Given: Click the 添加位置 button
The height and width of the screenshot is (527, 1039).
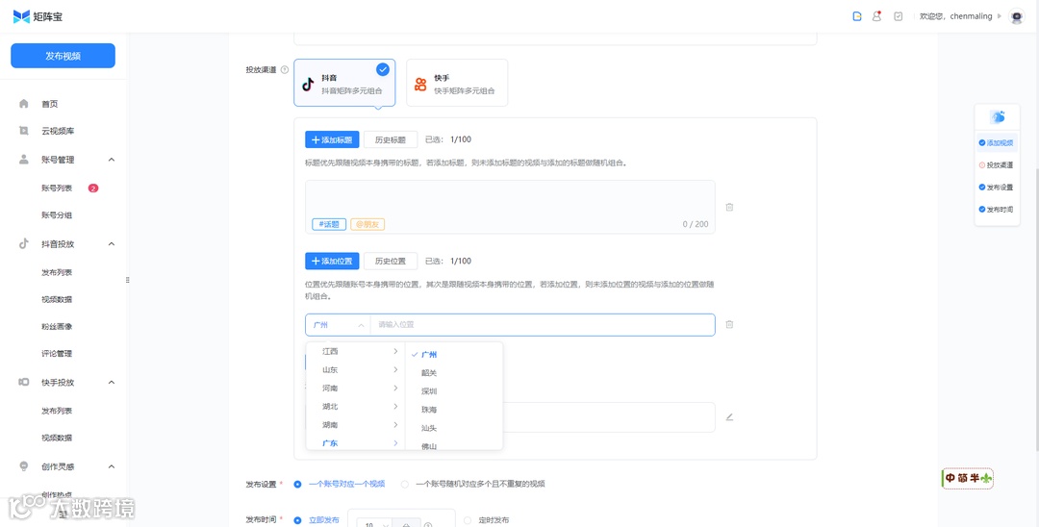Looking at the screenshot, I should (332, 261).
